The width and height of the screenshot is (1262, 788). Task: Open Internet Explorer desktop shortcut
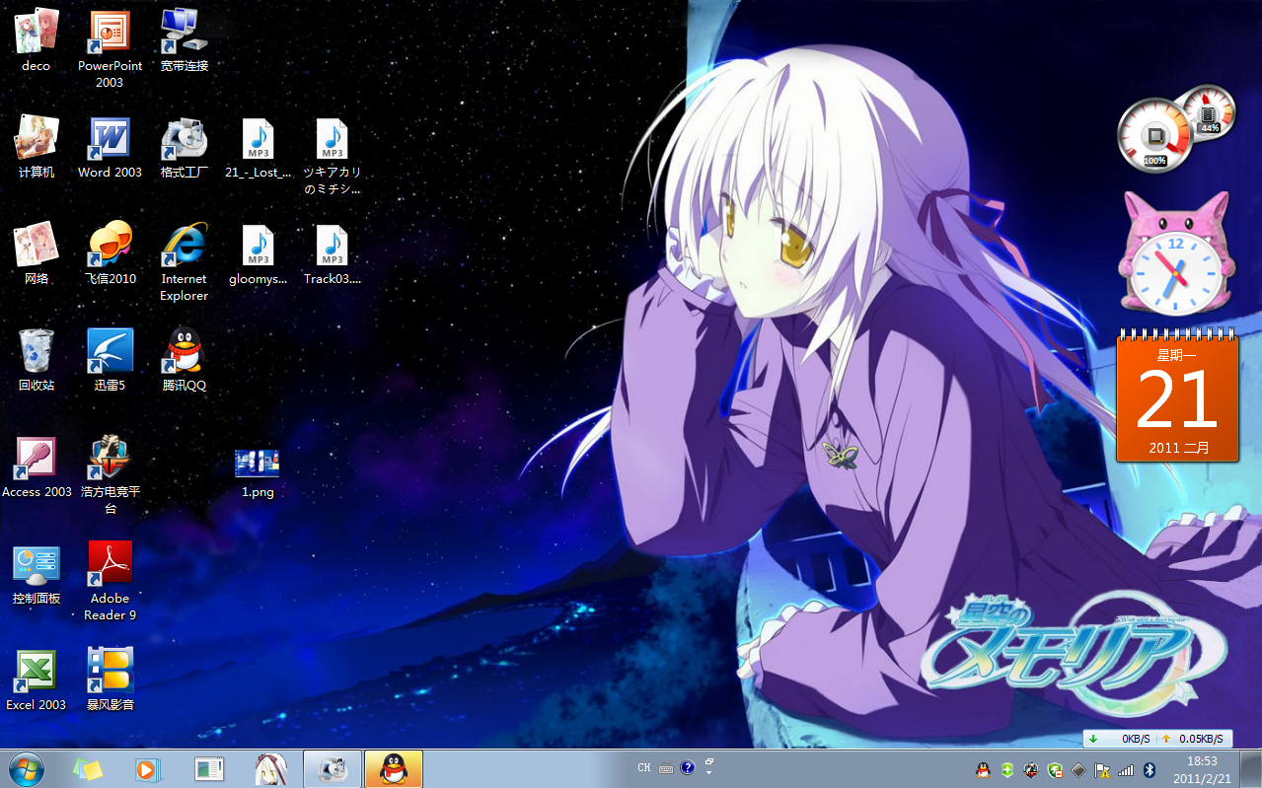click(185, 261)
